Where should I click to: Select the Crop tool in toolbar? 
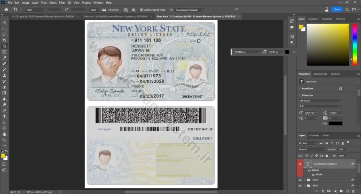4,46
